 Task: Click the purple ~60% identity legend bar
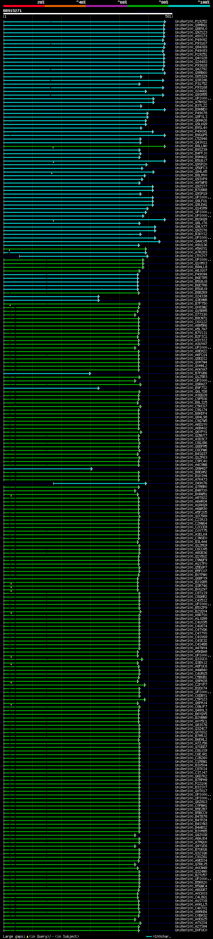click(107, 6)
